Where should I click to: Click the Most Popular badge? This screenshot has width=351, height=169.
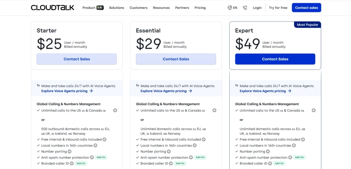pyautogui.click(x=307, y=25)
